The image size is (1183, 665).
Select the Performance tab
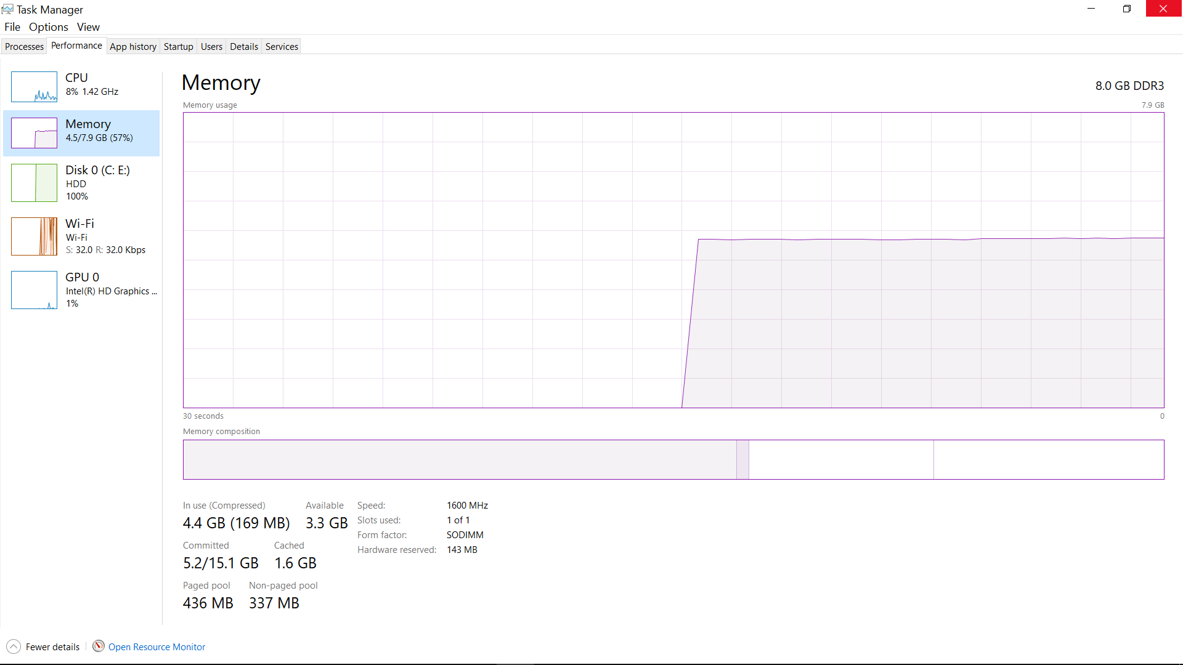[76, 46]
